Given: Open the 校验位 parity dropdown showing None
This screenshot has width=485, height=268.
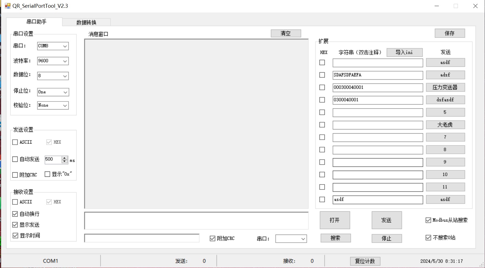Looking at the screenshot, I should [65, 105].
